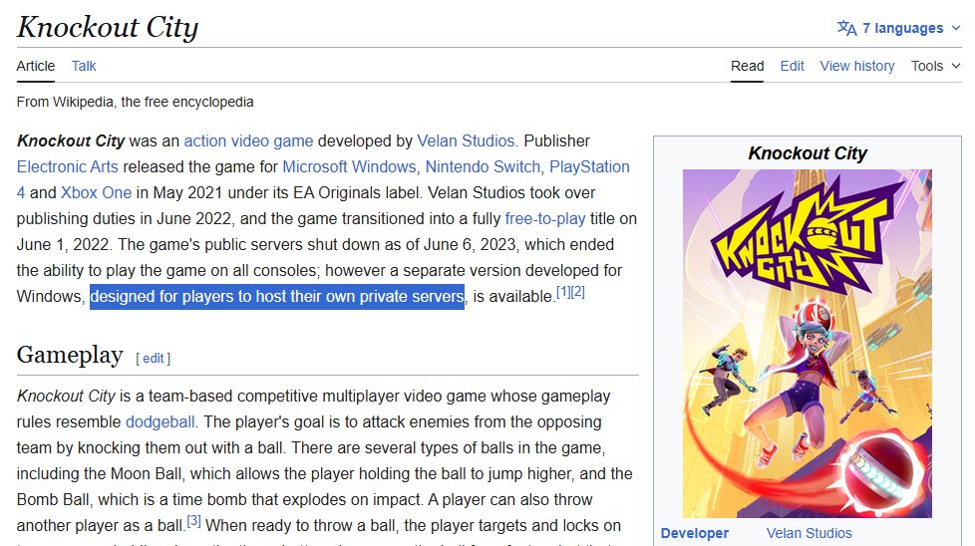Open the Microsoft Windows link
Viewport: 975px width, 546px height.
[349, 167]
